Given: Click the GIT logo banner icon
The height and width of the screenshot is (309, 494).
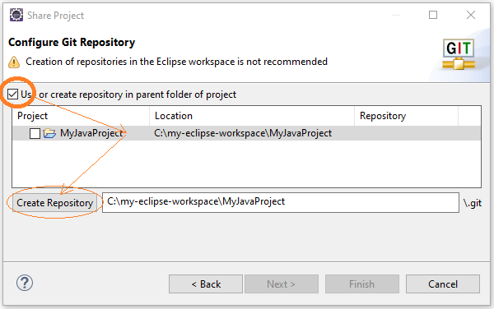Looking at the screenshot, I should click(459, 54).
